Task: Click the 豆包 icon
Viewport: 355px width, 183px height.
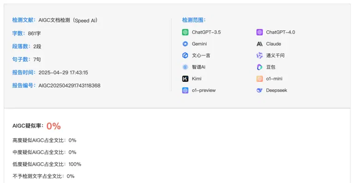Action: 260,67
